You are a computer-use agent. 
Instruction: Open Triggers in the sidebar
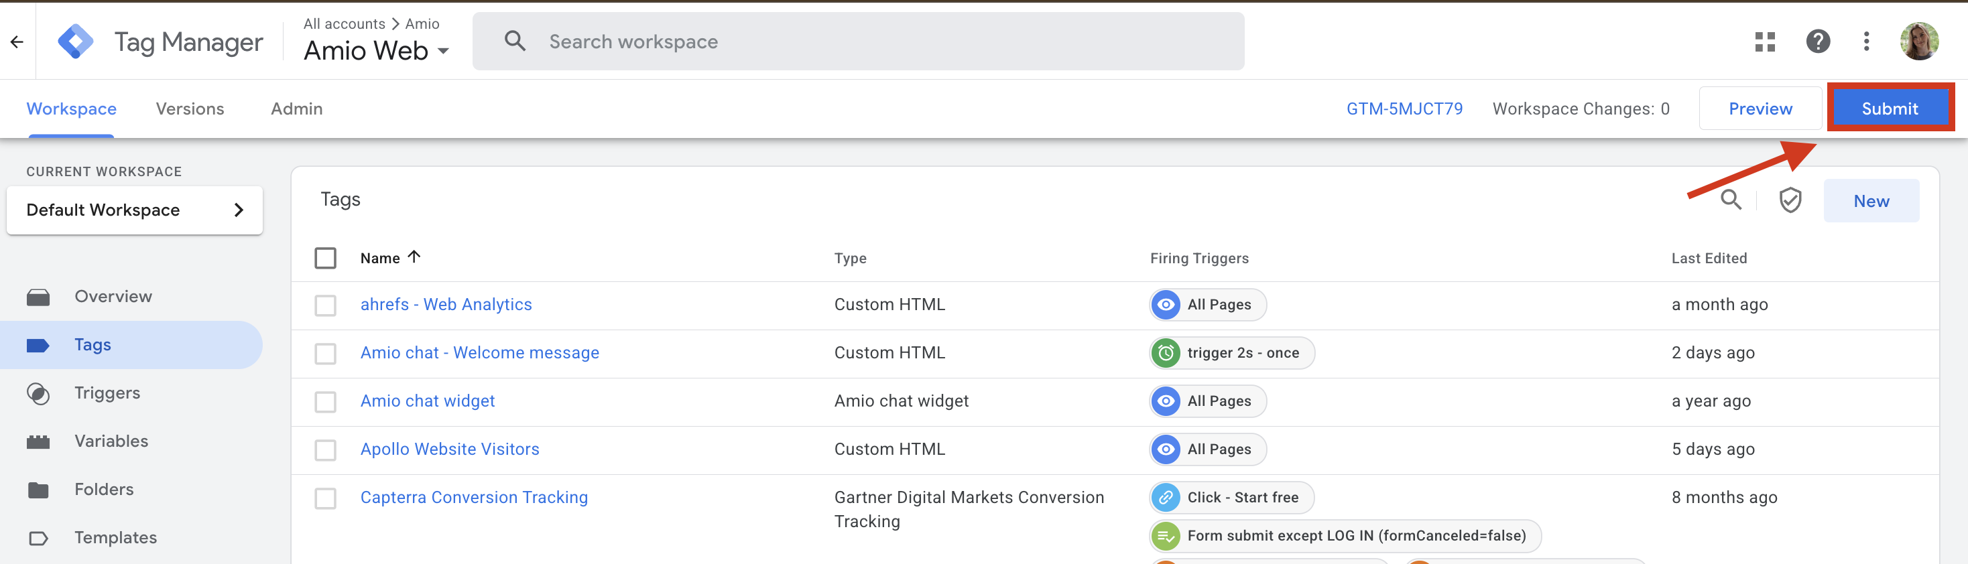click(107, 393)
